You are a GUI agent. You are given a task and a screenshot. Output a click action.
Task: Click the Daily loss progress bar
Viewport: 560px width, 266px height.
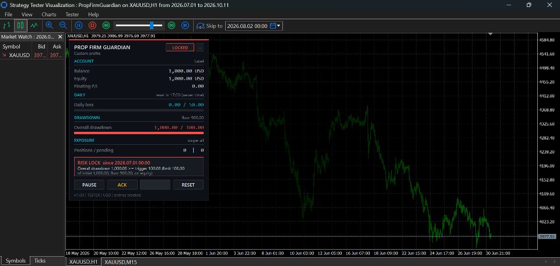tap(139, 110)
